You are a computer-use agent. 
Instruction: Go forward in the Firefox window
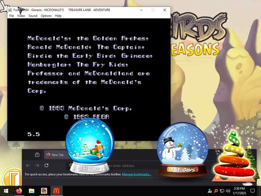tap(37, 165)
